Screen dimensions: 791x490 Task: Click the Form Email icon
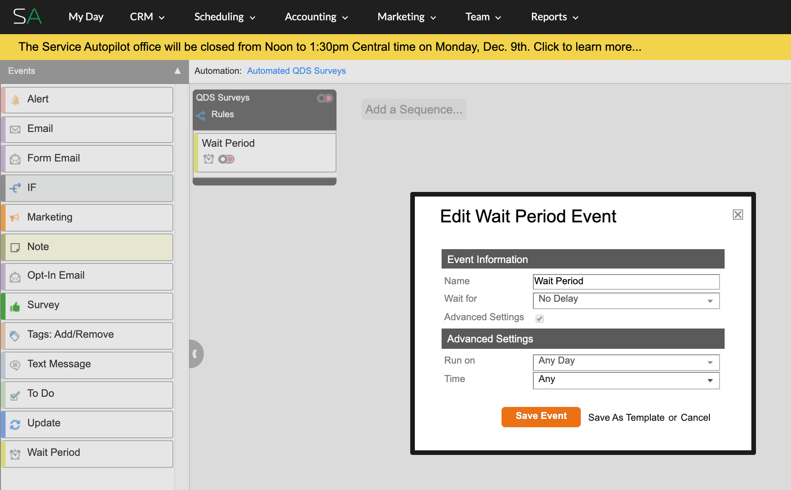(15, 159)
